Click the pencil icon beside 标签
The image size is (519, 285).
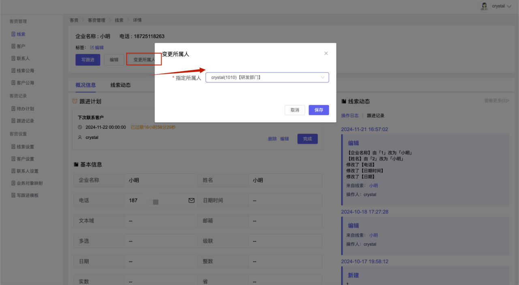click(x=92, y=47)
